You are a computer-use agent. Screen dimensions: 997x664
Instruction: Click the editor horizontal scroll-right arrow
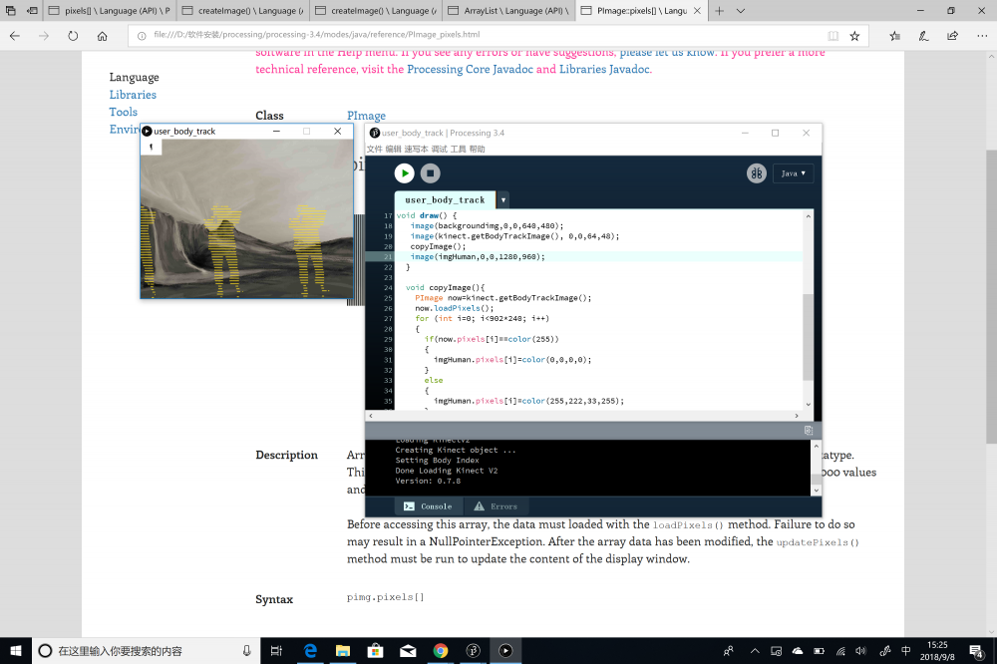coord(796,416)
